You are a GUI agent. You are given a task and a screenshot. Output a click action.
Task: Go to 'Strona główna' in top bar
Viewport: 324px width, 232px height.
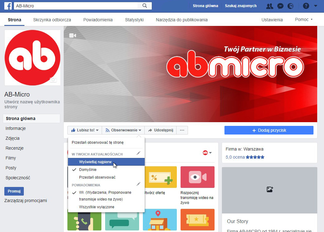click(205, 6)
